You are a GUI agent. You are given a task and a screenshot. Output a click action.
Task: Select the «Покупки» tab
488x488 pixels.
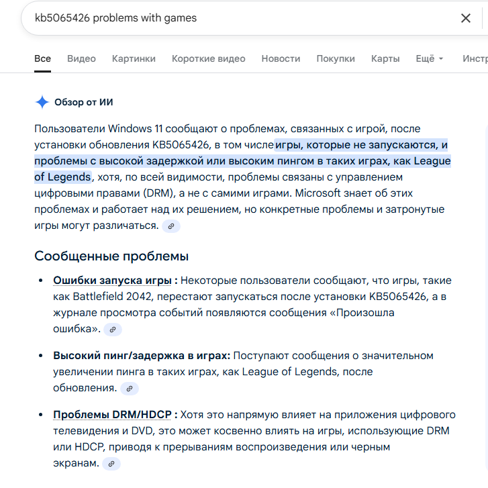[x=336, y=58]
